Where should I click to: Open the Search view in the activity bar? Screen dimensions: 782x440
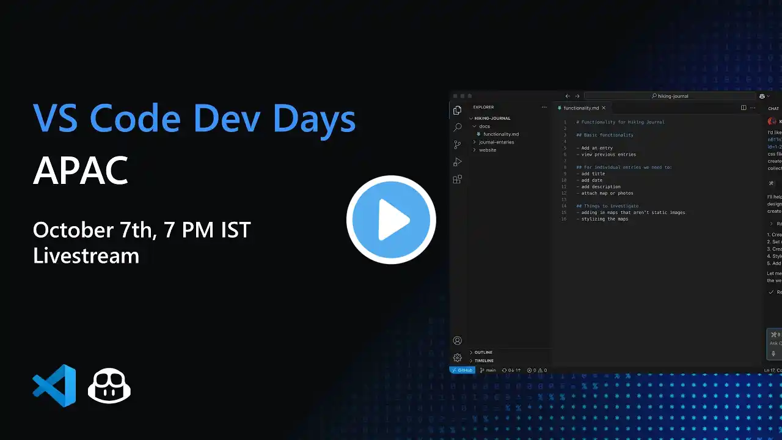457,128
